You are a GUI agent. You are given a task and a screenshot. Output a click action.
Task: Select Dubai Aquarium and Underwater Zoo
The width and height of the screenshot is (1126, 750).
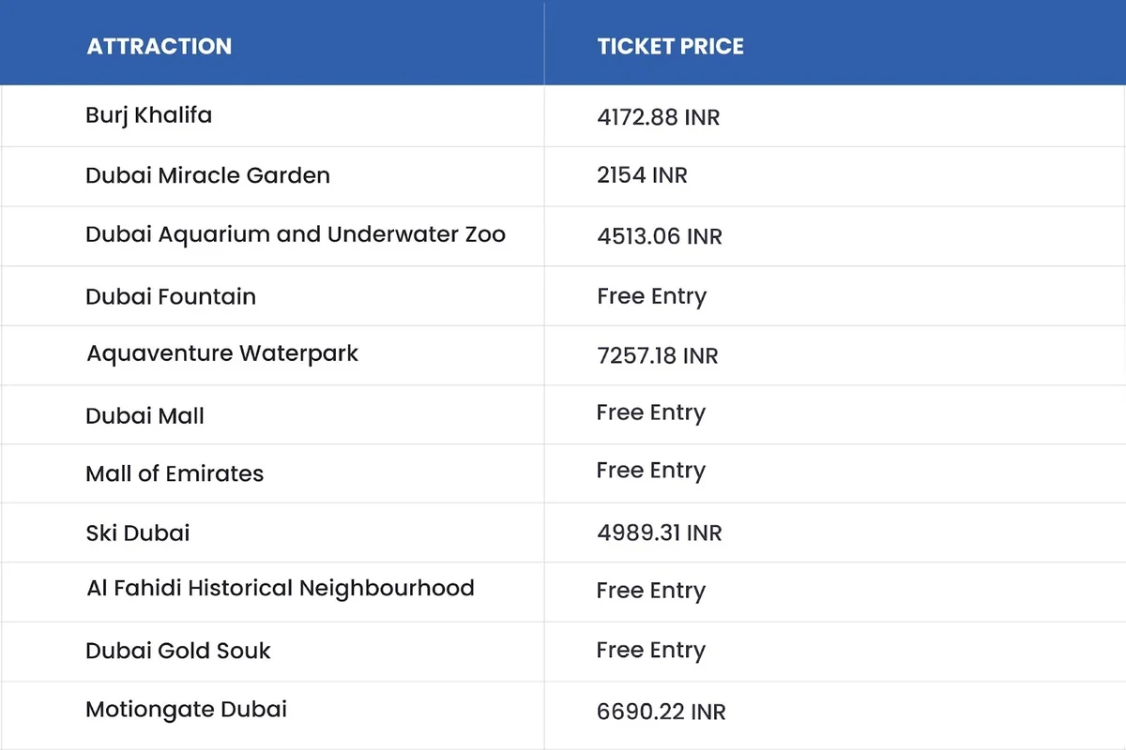(x=296, y=234)
